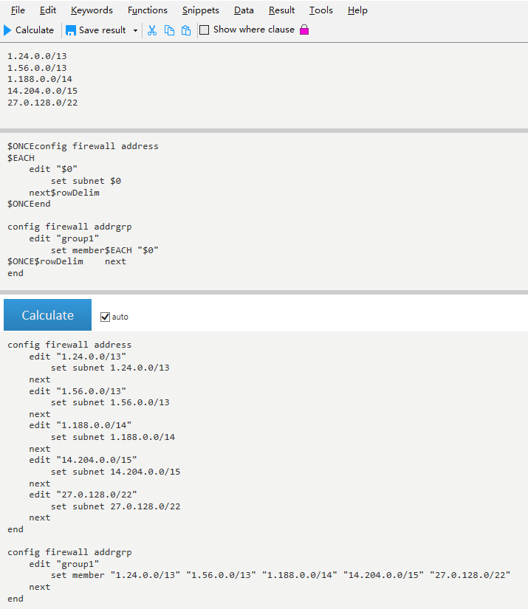This screenshot has width=528, height=609.
Task: Click the pink lock icon
Action: (x=304, y=30)
